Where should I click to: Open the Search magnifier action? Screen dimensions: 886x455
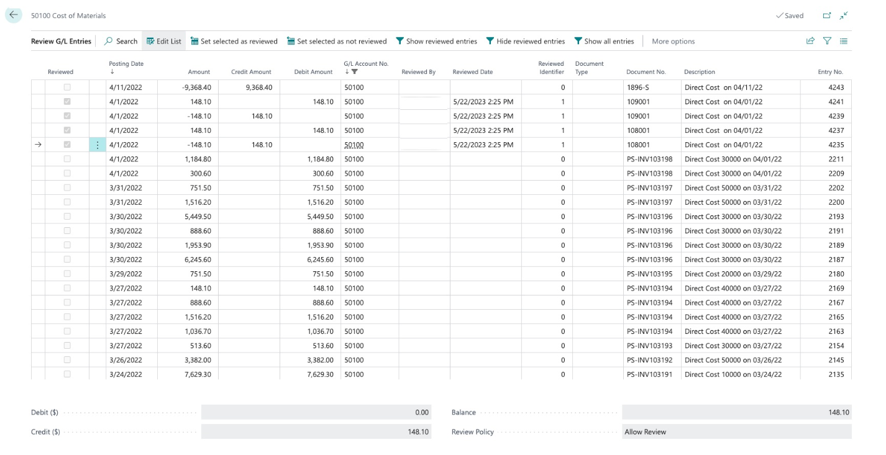point(121,42)
